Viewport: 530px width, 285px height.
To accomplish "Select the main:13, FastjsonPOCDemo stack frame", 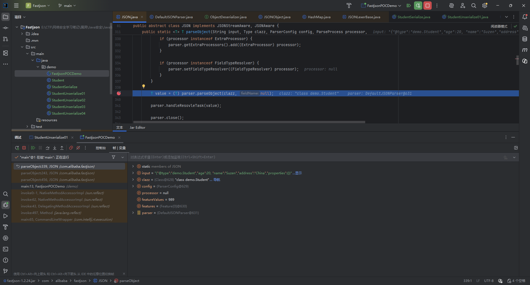I will point(69,186).
